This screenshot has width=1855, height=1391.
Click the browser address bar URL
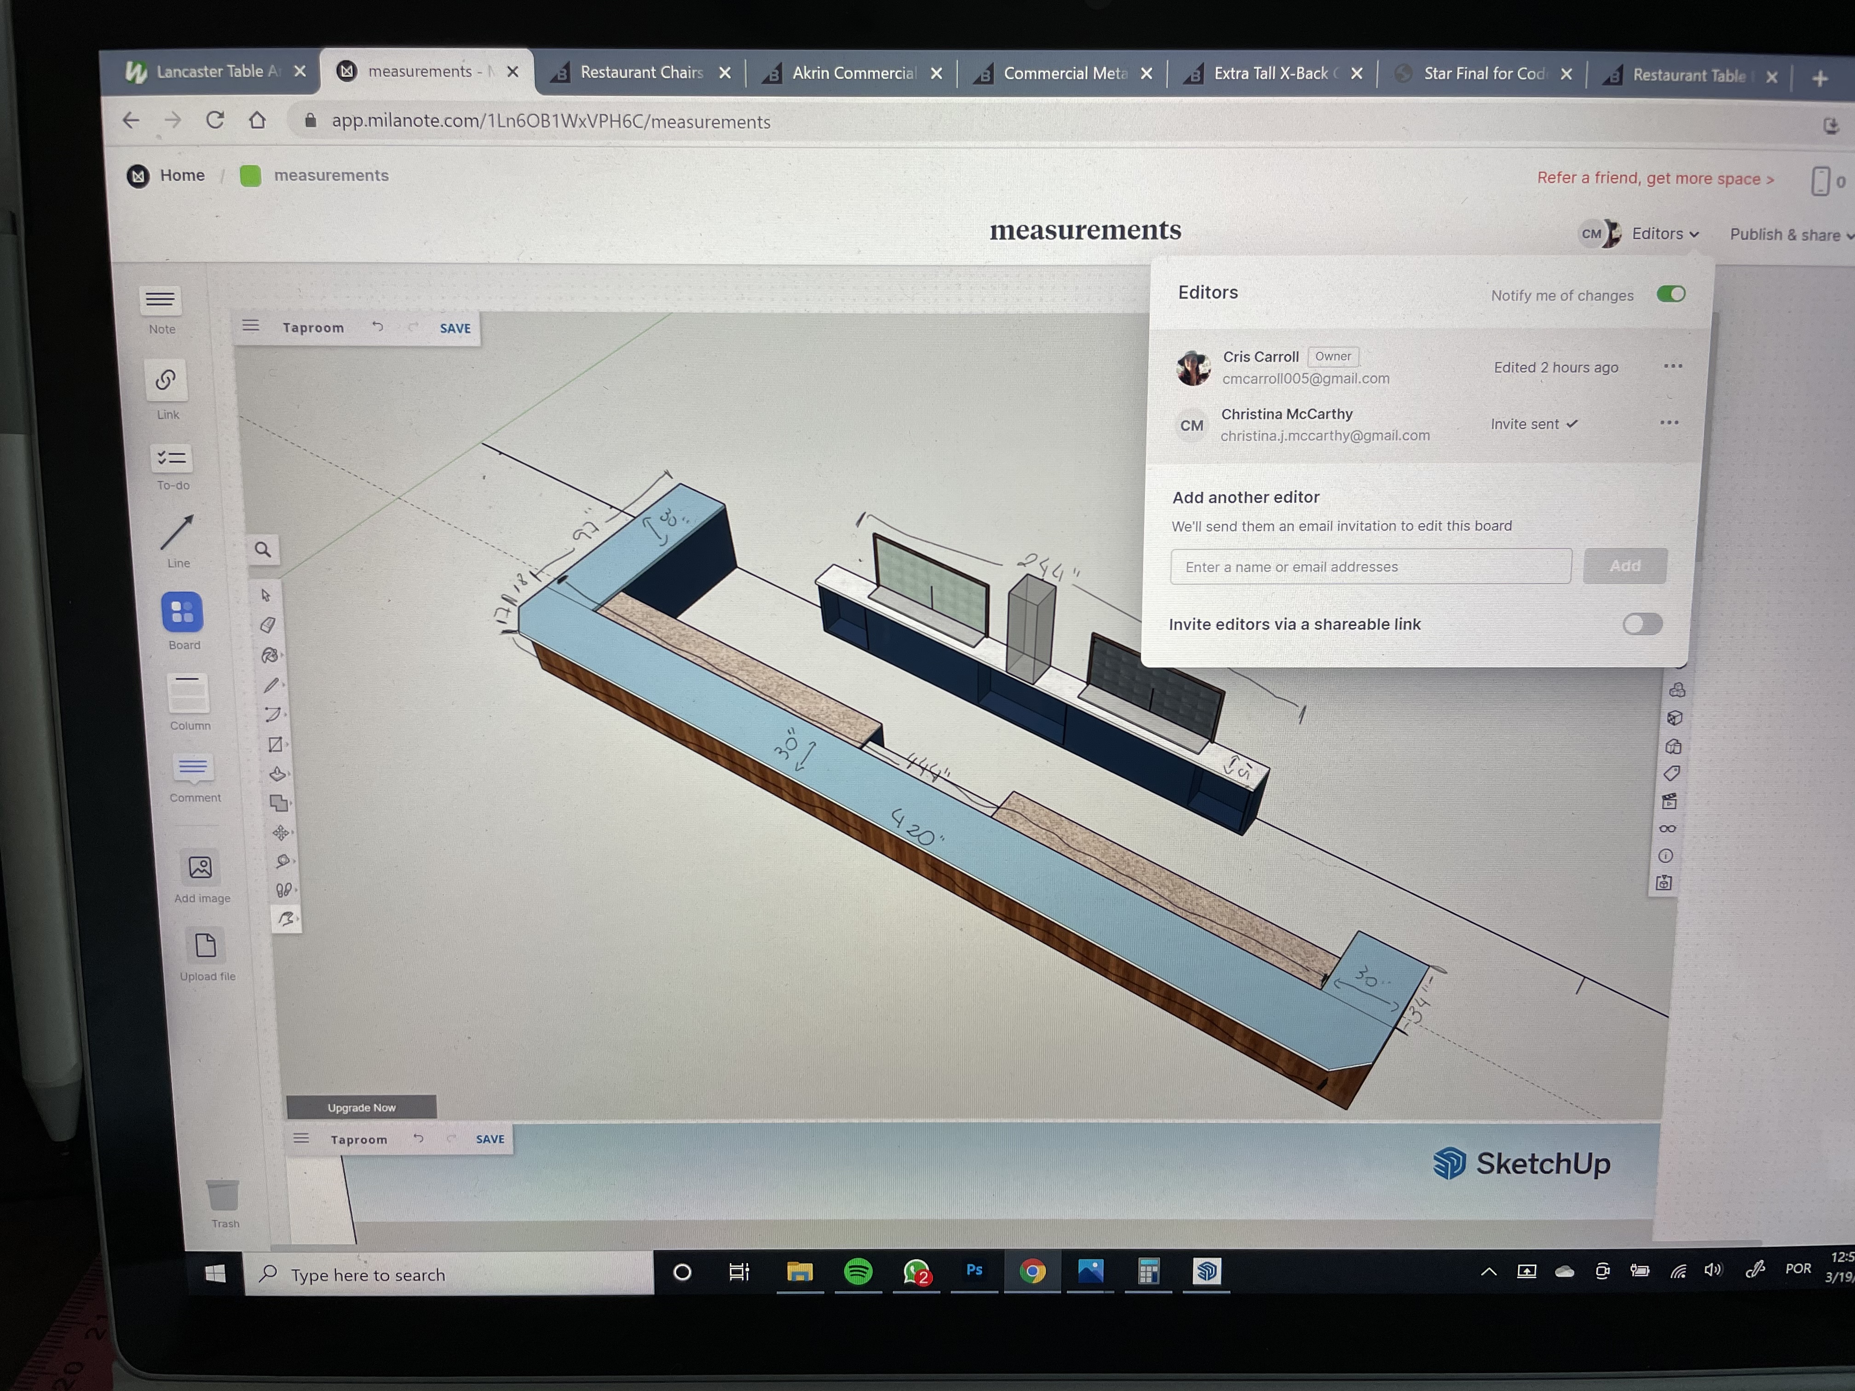pyautogui.click(x=551, y=121)
